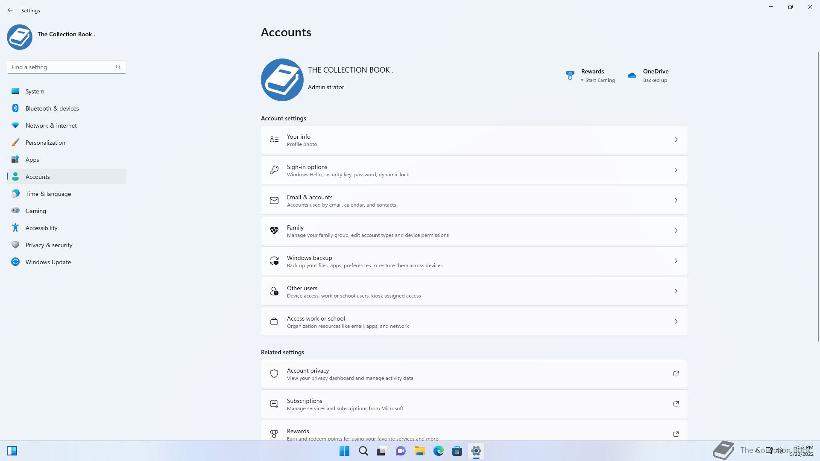Click The Collection Book account name in the sidebar
Screen dimensions: 820x461
66,34
